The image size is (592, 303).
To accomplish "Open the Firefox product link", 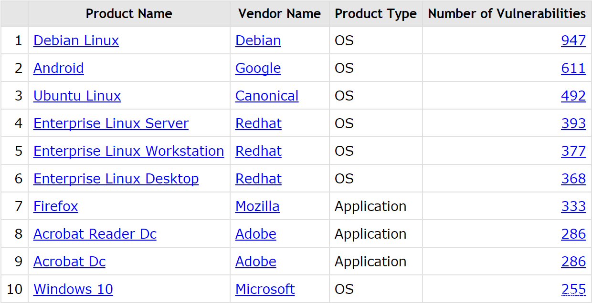I will pos(55,206).
